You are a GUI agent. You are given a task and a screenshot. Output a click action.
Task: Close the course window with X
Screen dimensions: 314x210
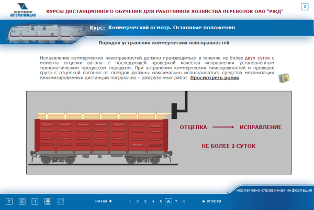pyautogui.click(x=305, y=7)
